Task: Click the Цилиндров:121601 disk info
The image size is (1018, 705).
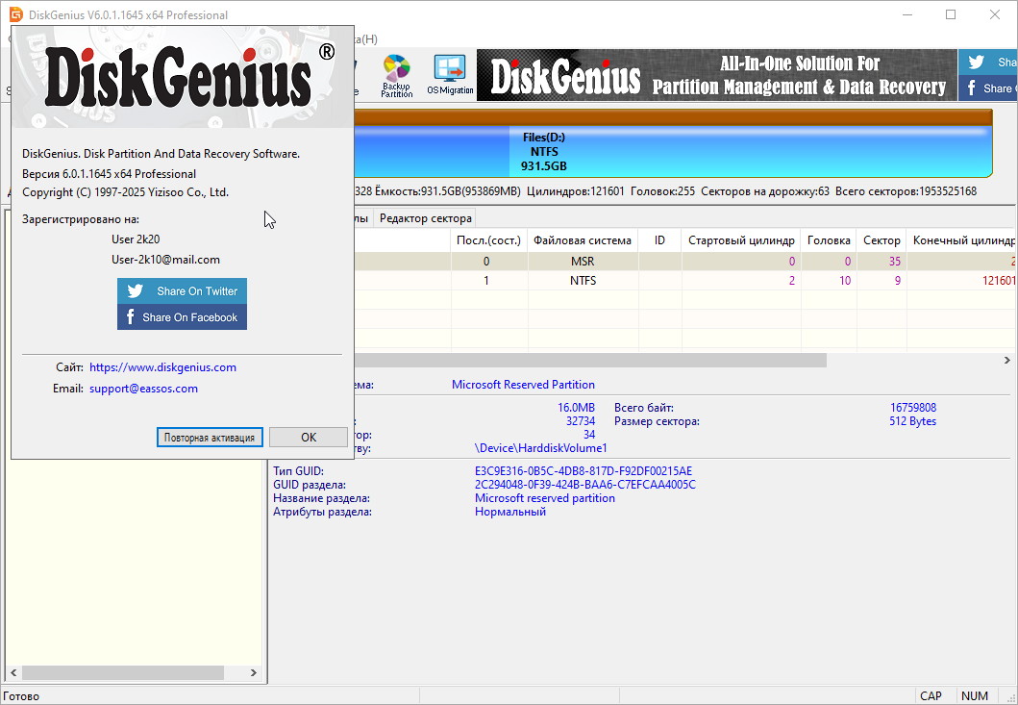Action: coord(575,191)
